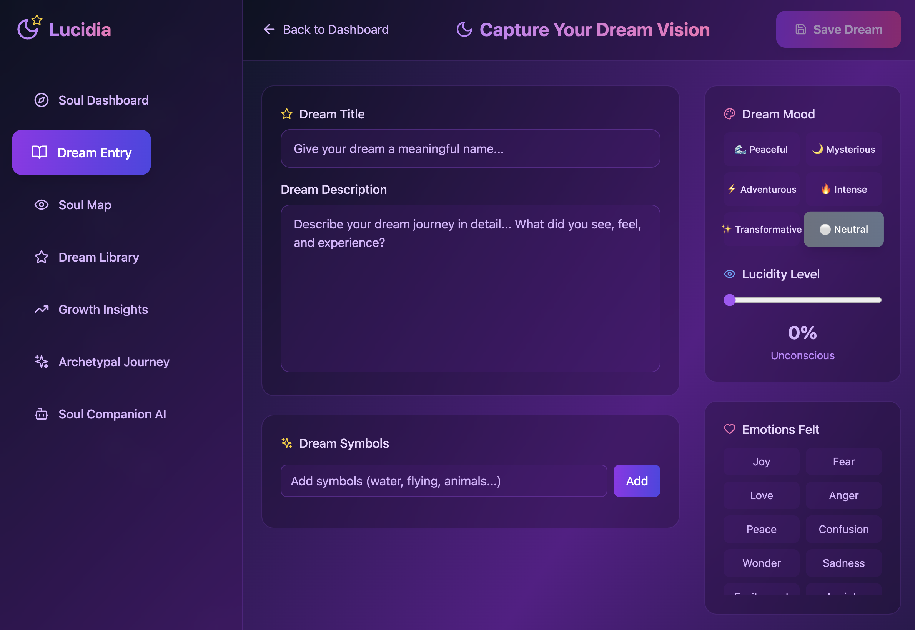Choose the Mysterious mood option
The image size is (915, 630).
pos(843,150)
